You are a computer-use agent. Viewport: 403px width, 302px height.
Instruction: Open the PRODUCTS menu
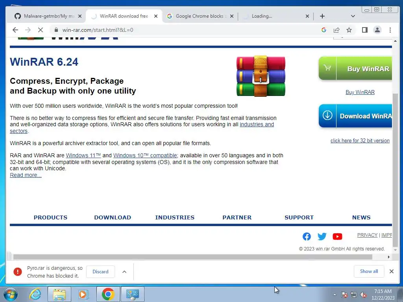(50, 217)
